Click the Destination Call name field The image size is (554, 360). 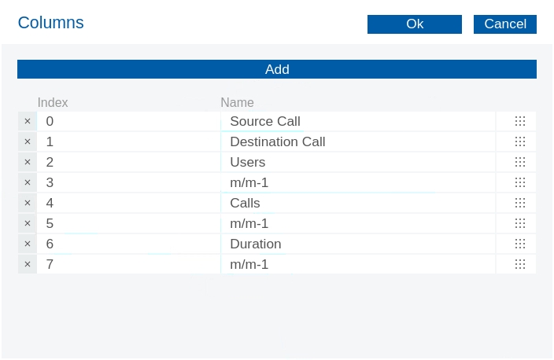point(358,141)
